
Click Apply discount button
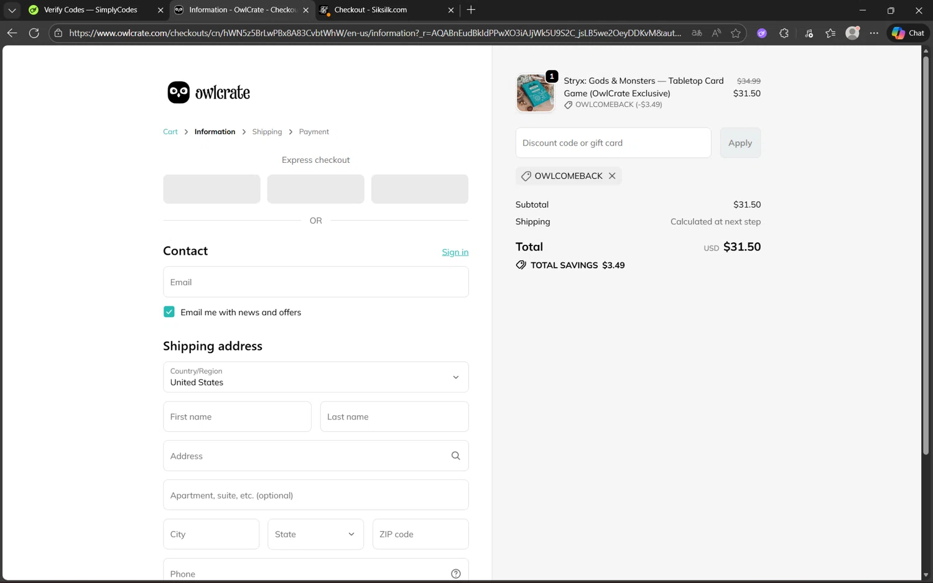pyautogui.click(x=740, y=143)
